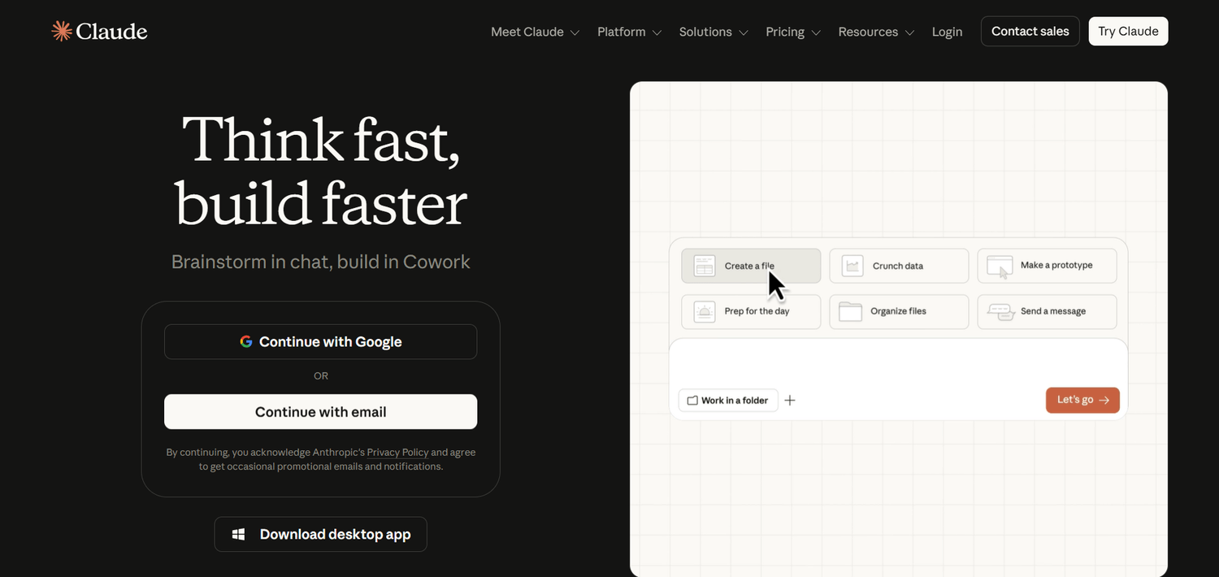
Task: Select the Send a message card
Action: (x=1047, y=311)
